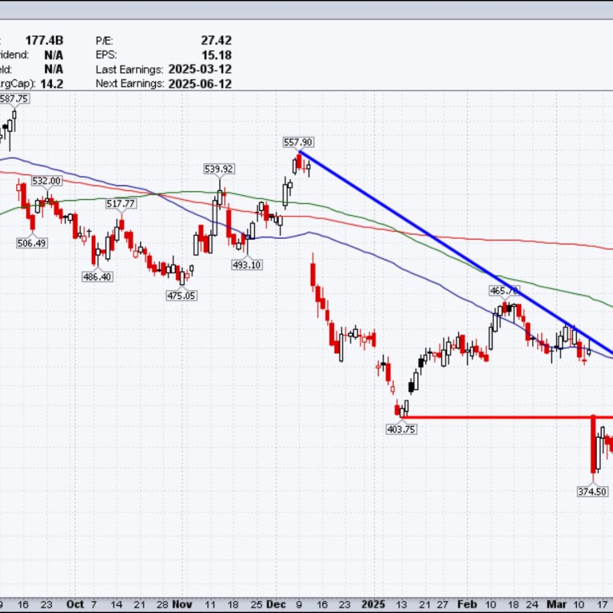
Task: Select the 493.10 price label
Action: 246,264
